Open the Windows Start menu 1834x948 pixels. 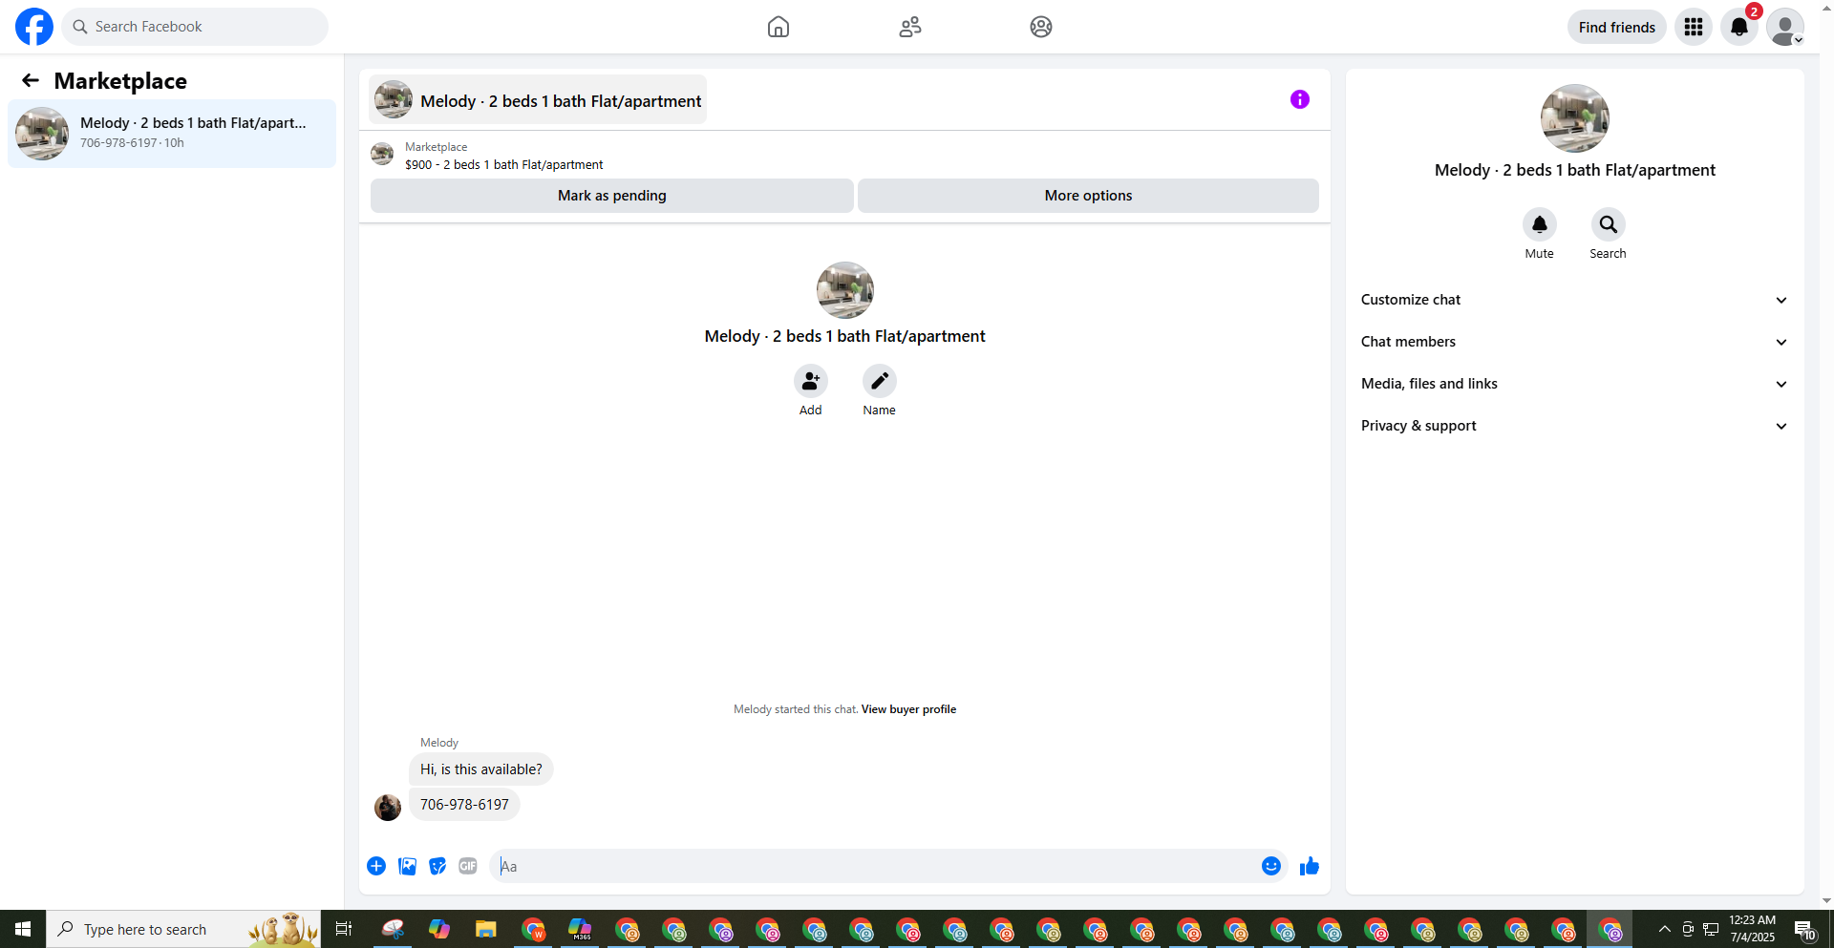coord(23,929)
